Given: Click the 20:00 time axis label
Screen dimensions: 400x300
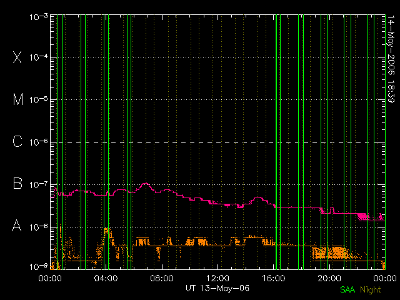Looking at the screenshot, I should 329,278.
